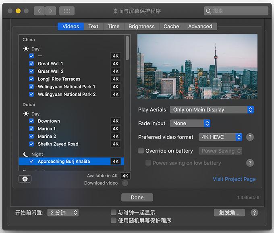274x233 pixels.
Task: Click 4K badge next to Available in 4K
Action: [125, 176]
